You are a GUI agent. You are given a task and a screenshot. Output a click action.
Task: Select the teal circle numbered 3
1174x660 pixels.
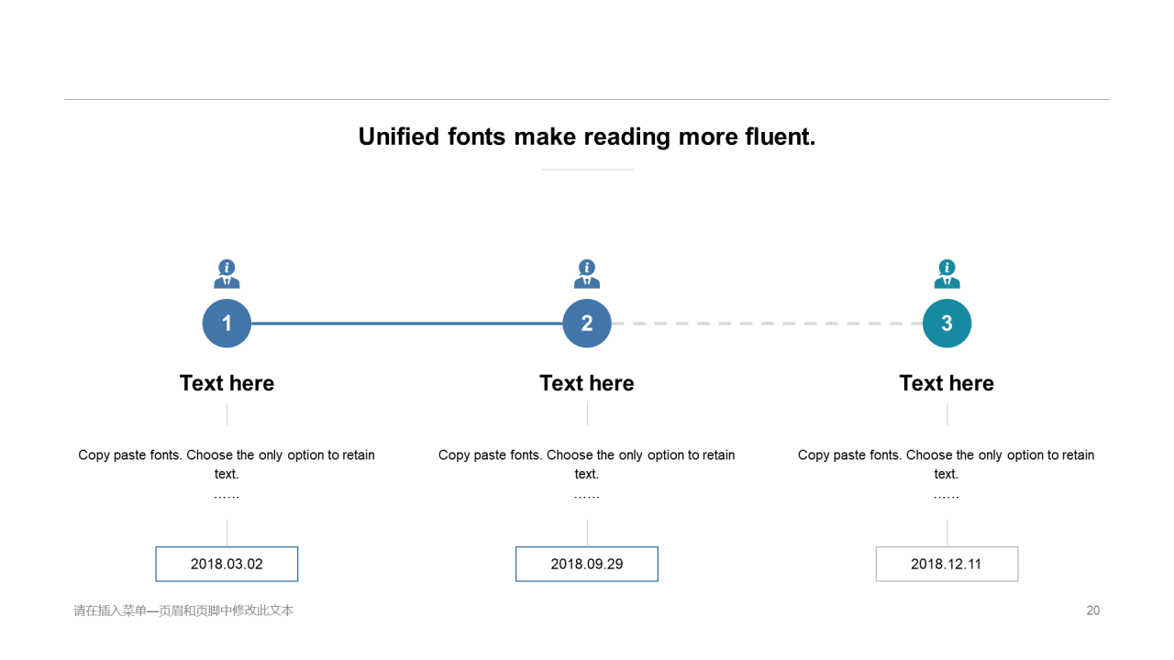(947, 324)
